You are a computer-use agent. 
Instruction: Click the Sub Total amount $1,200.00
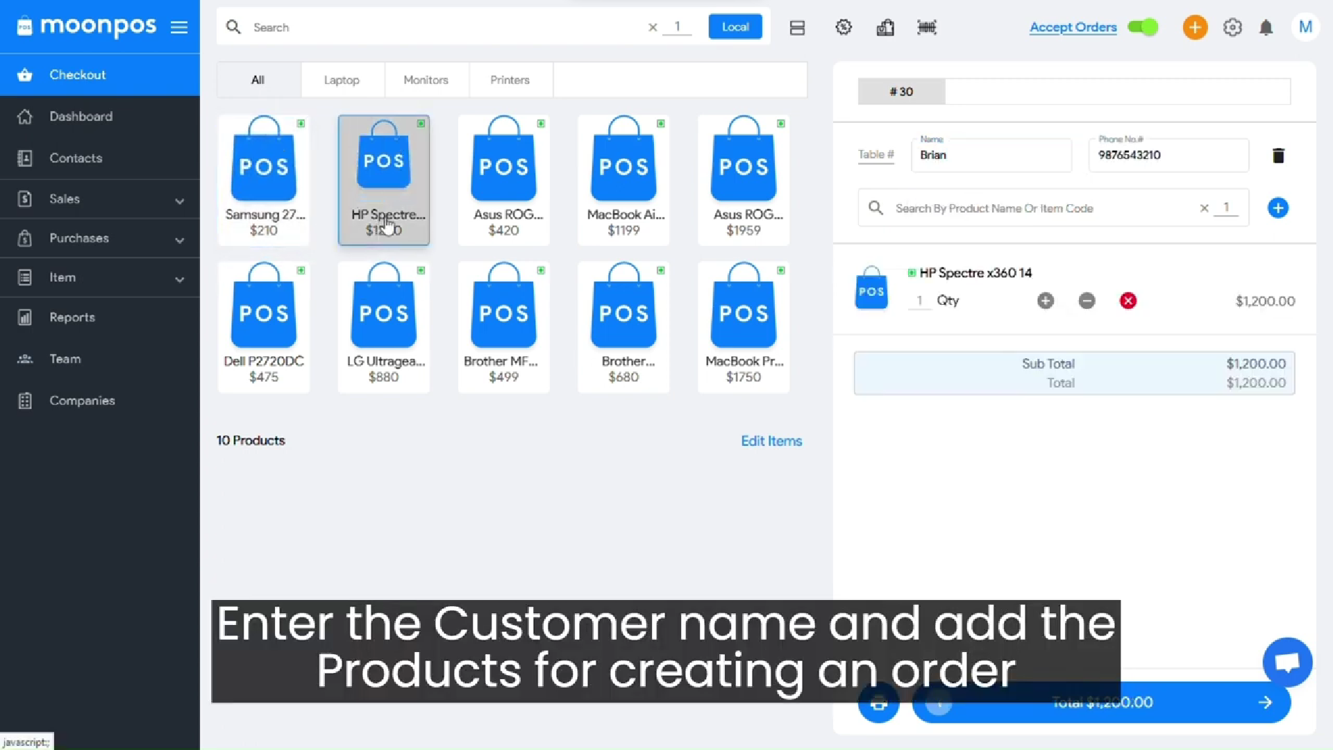1256,364
